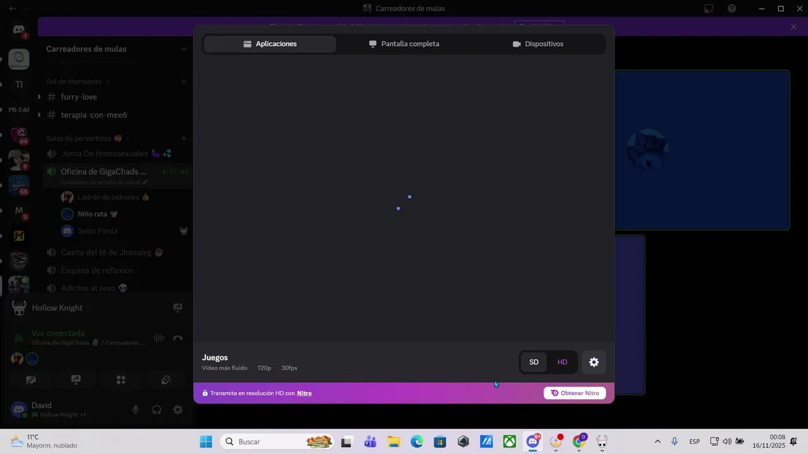808x454 pixels.
Task: Open server icon with 55 badge
Action: (19, 185)
